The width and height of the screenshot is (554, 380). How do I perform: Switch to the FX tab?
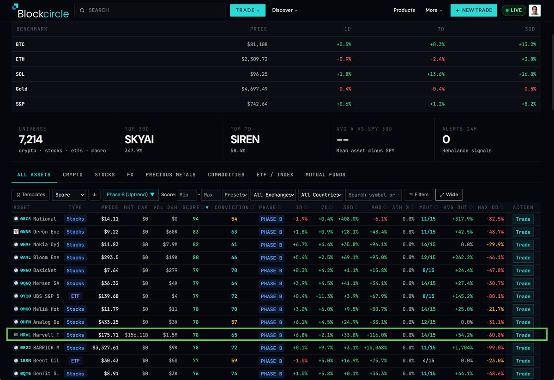point(130,175)
